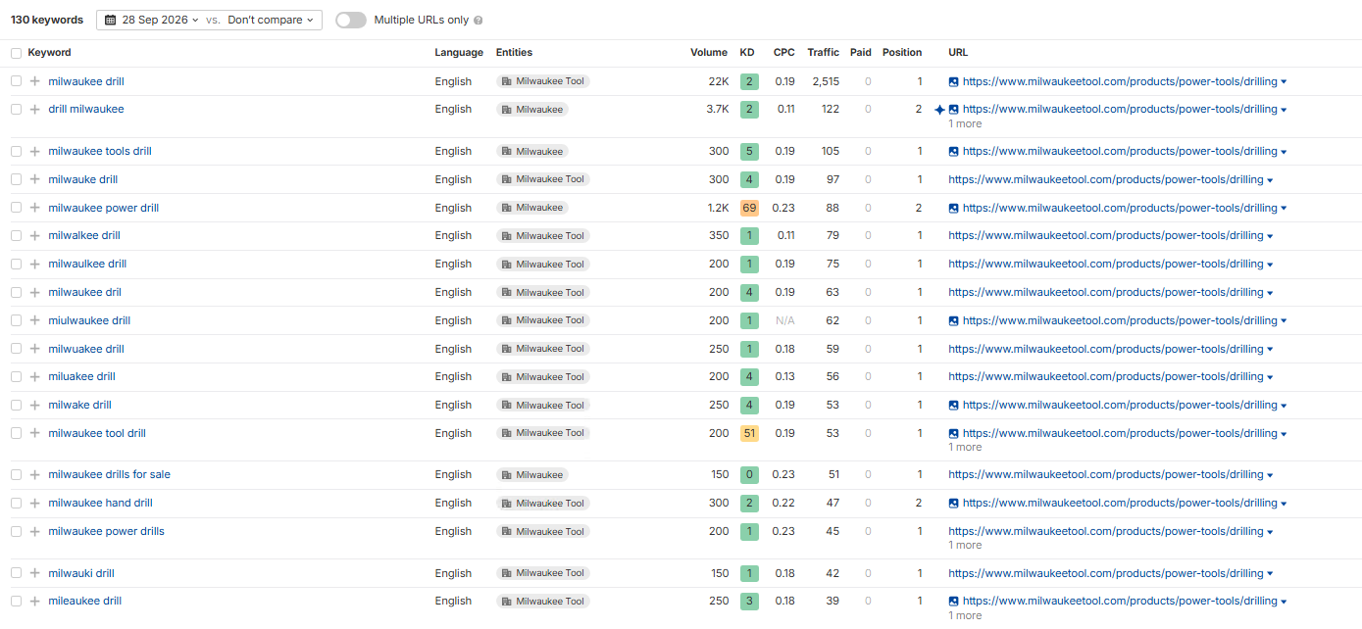This screenshot has height=629, width=1362.
Task: Click plus icon beside 'milwaukee hand drill'
Action: pyautogui.click(x=35, y=503)
